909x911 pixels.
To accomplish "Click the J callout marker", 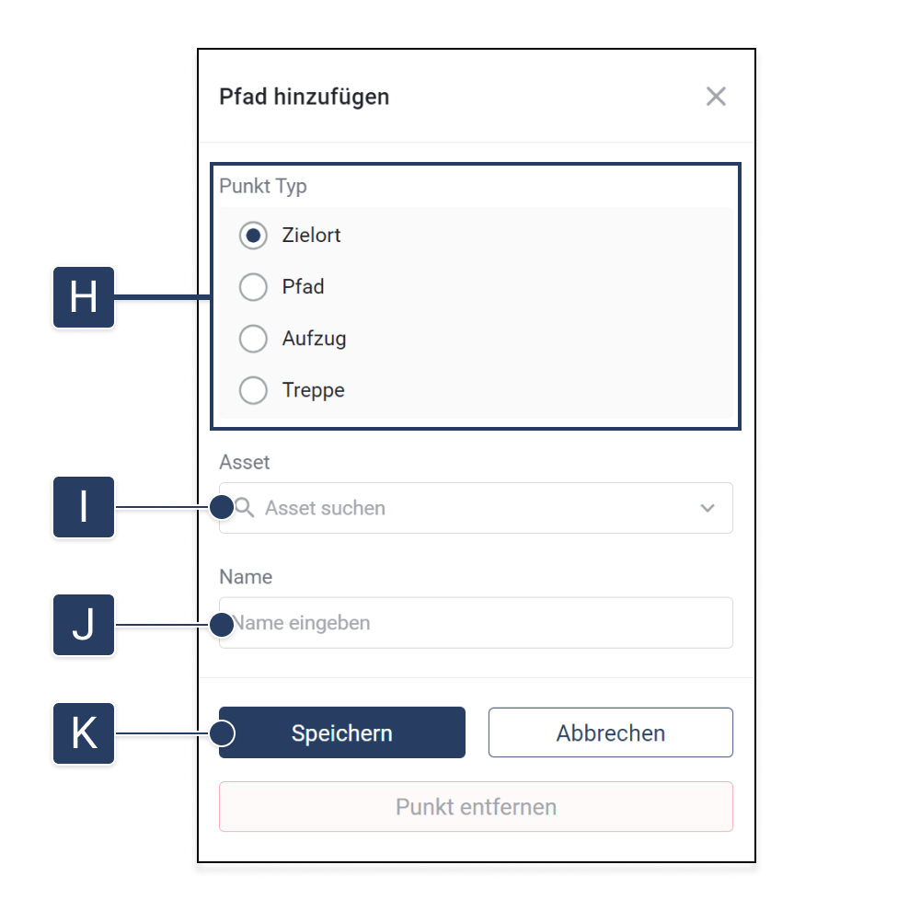I will click(84, 625).
